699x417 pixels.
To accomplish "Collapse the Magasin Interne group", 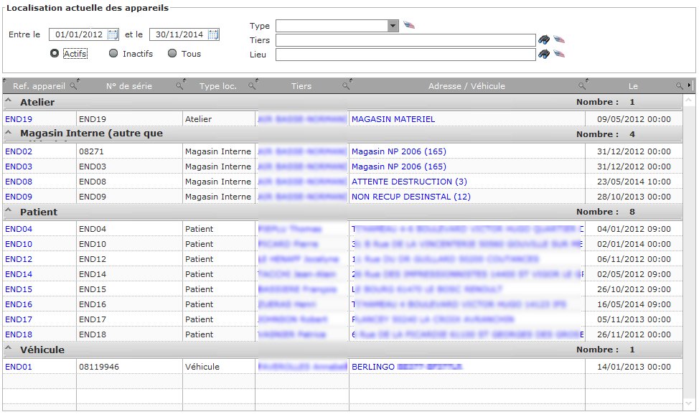I will pos(8,133).
